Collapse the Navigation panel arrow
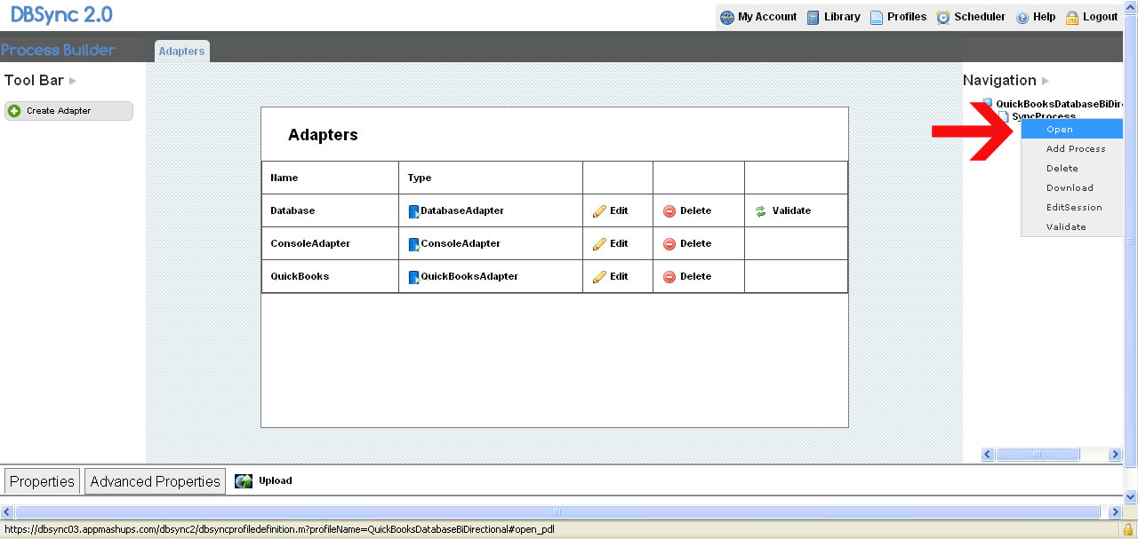 click(1046, 81)
